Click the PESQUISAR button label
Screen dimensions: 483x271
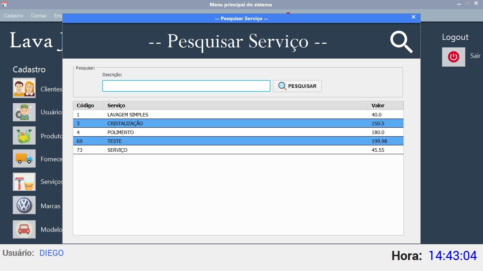(302, 86)
